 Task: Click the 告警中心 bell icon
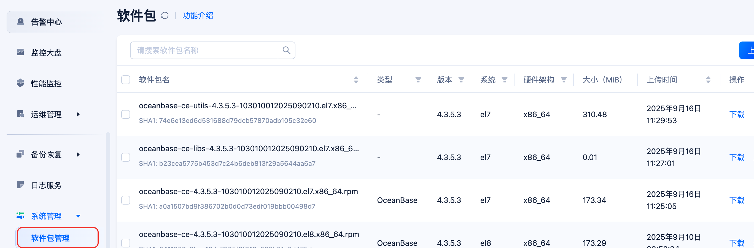[20, 22]
